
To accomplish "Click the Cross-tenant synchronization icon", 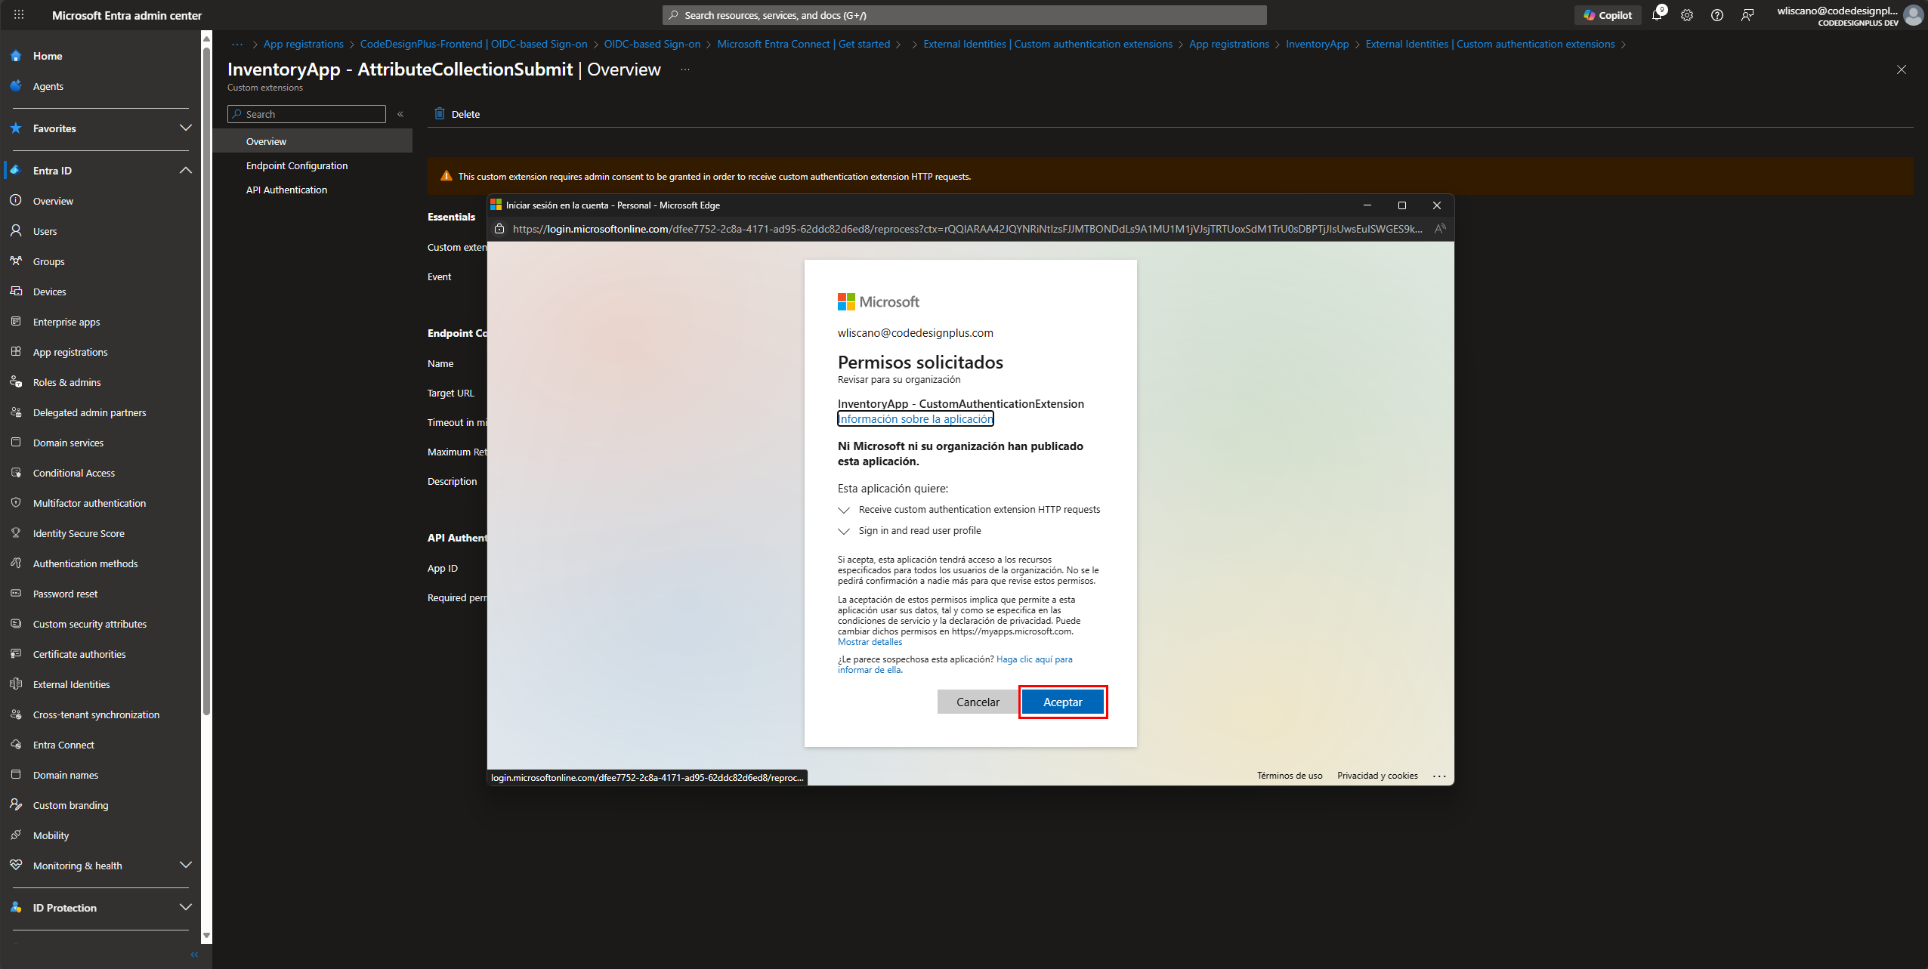I will click(x=16, y=714).
